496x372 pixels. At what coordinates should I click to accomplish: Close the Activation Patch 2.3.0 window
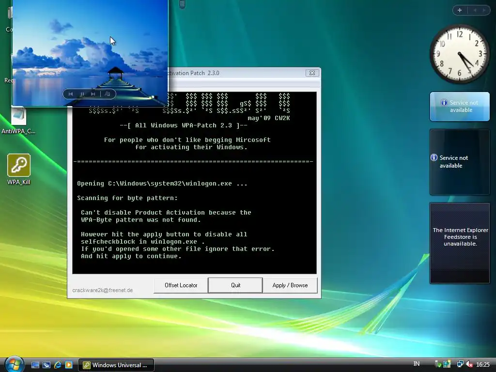pos(312,73)
